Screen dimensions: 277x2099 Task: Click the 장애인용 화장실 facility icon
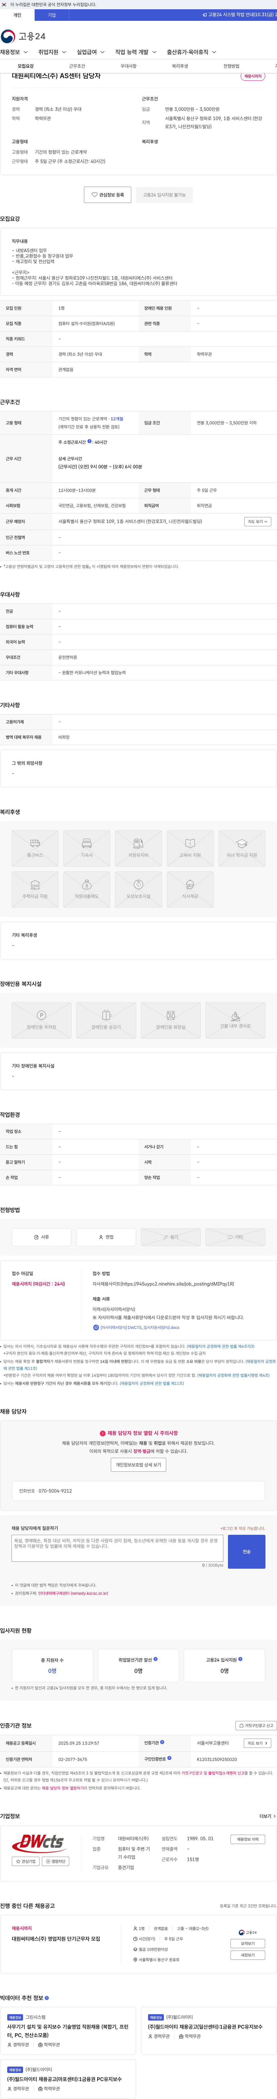tap(171, 1020)
